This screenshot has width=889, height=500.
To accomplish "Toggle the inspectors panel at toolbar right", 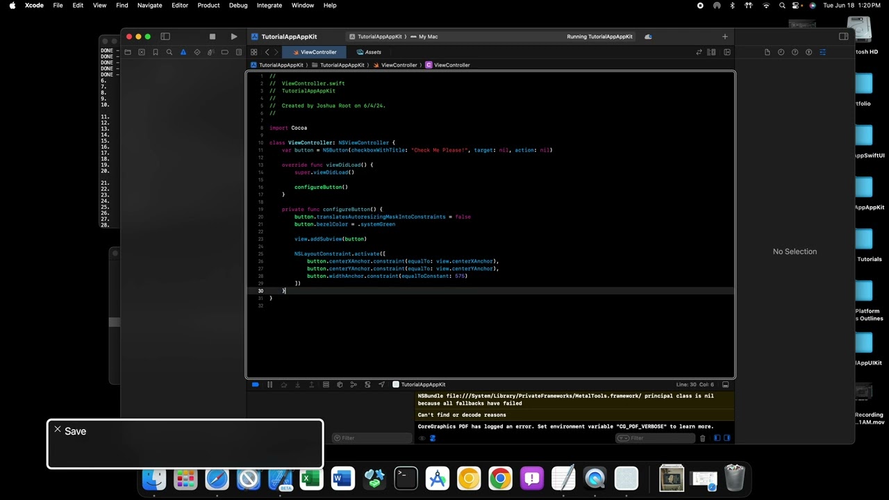I will point(843,37).
